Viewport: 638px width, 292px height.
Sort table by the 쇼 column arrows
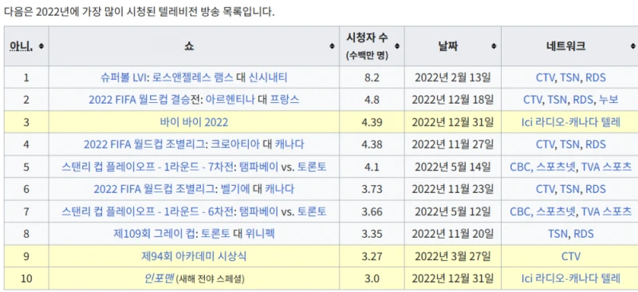[332, 46]
